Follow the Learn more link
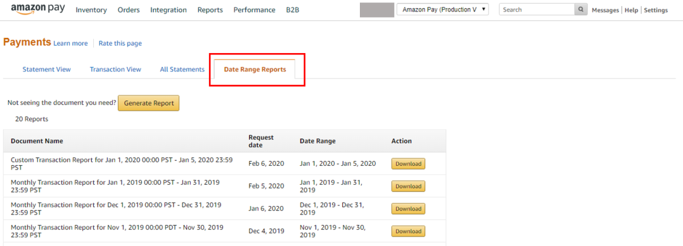 coord(70,44)
